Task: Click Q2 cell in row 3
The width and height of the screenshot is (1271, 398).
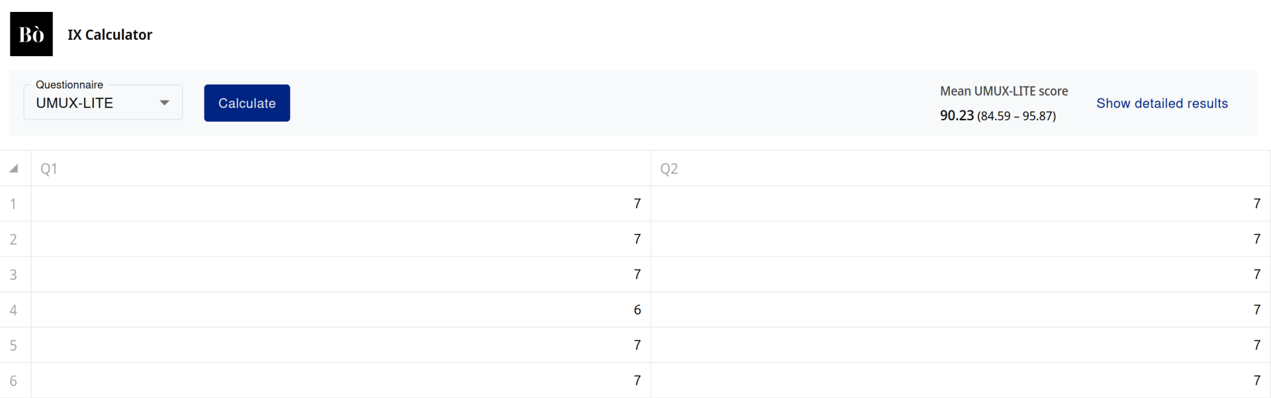Action: pyautogui.click(x=960, y=274)
